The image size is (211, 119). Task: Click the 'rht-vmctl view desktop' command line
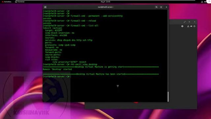[70, 64]
